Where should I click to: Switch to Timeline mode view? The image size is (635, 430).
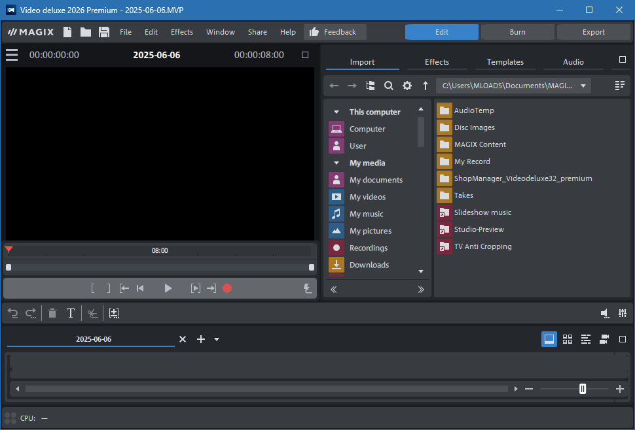pos(586,339)
